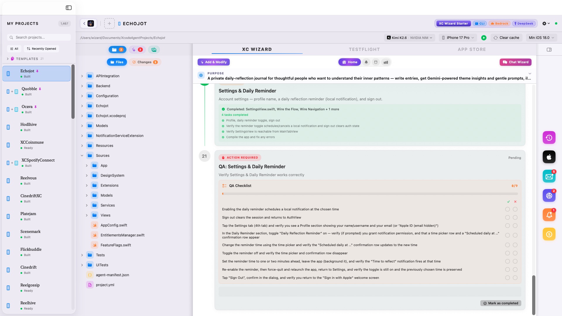Expand the APIIntegration folder
562x316 pixels.
pos(82,76)
